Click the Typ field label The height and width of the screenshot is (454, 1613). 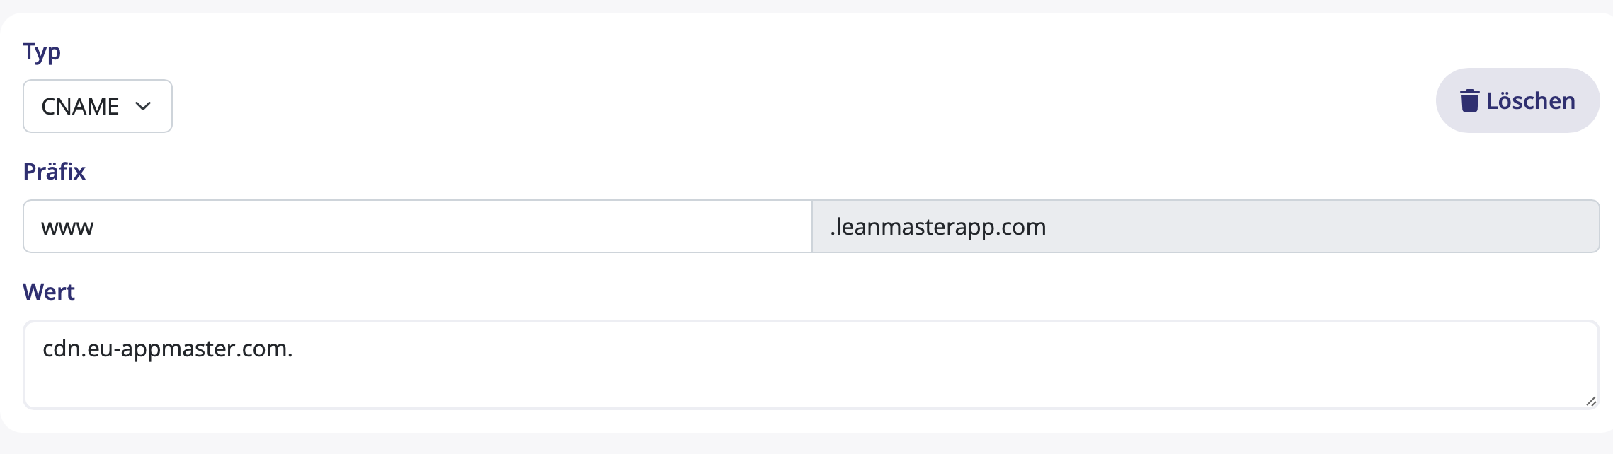[x=42, y=52]
